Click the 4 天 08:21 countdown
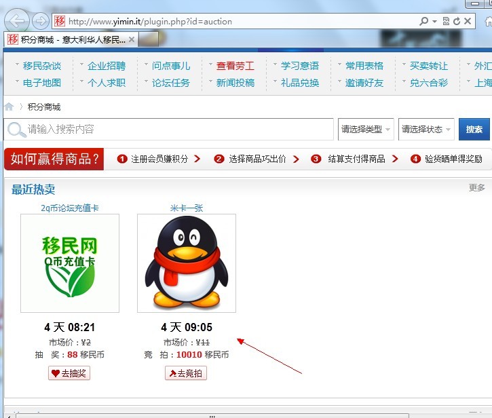The height and width of the screenshot is (418, 492). (70, 327)
